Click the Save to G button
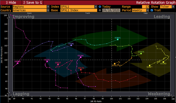Screen dimensions: 176x103 point(32,2)
